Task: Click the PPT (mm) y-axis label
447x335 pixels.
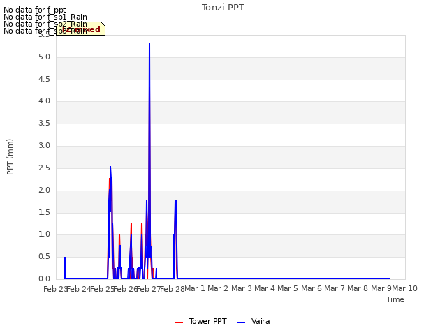Action: (10, 156)
